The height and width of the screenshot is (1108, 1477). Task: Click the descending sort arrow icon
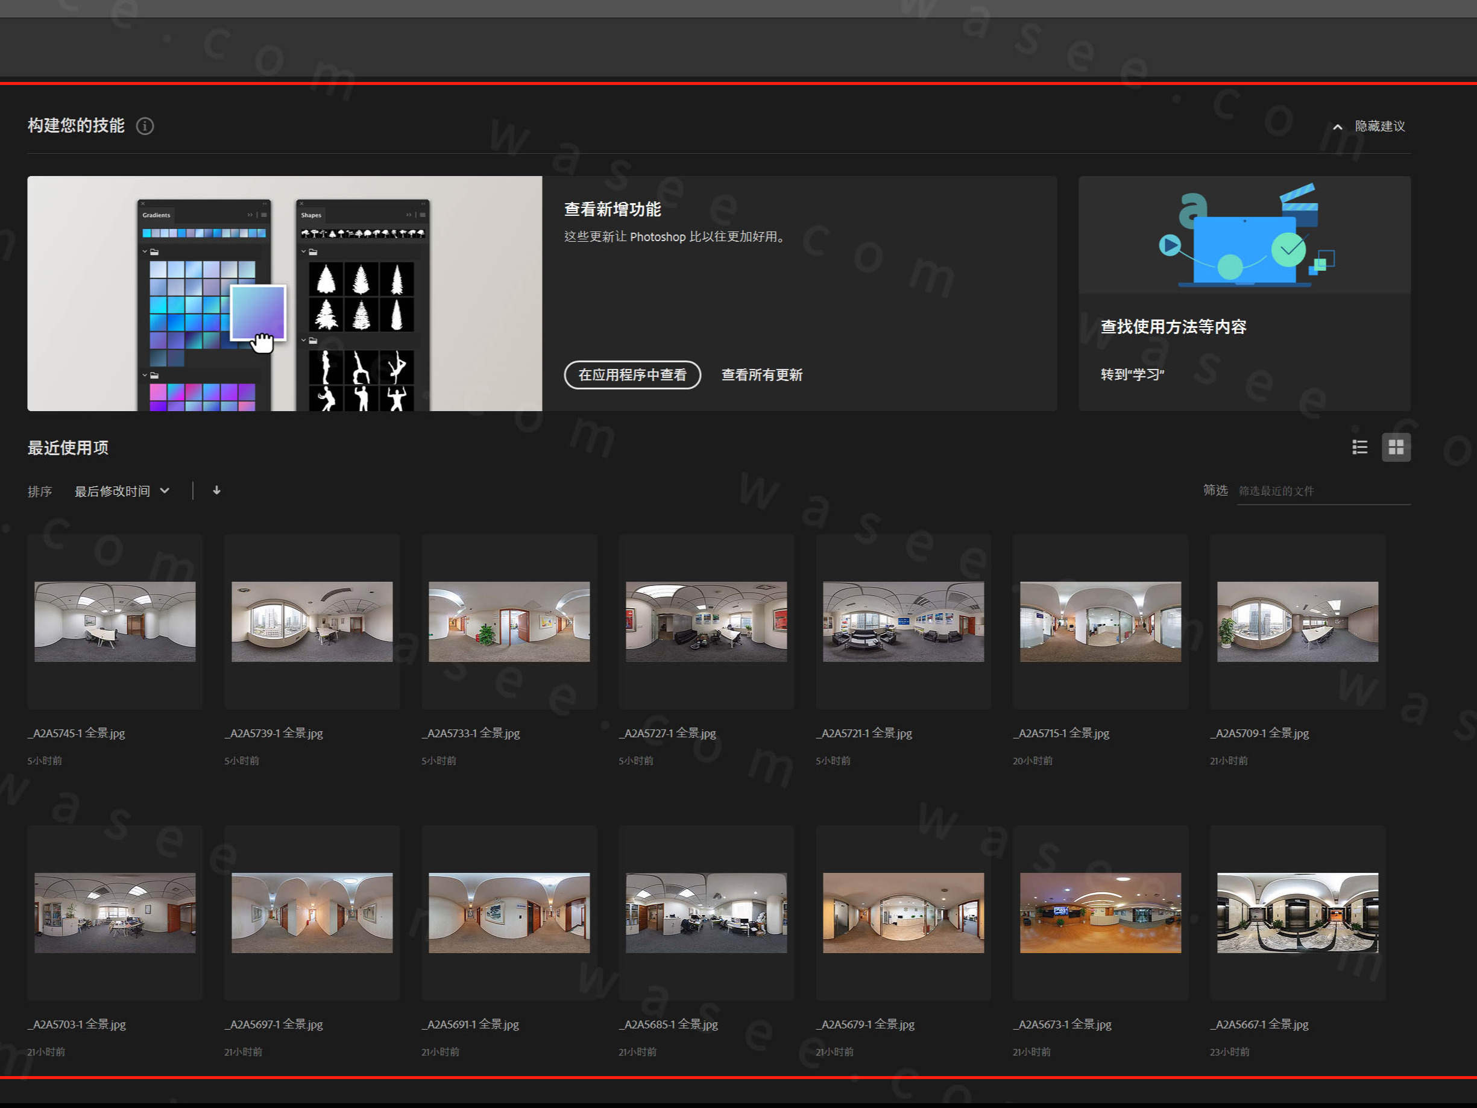point(216,490)
